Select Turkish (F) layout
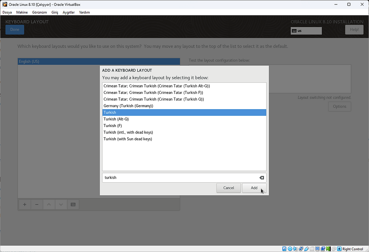Viewport: 369px width, 252px height. pos(184,125)
